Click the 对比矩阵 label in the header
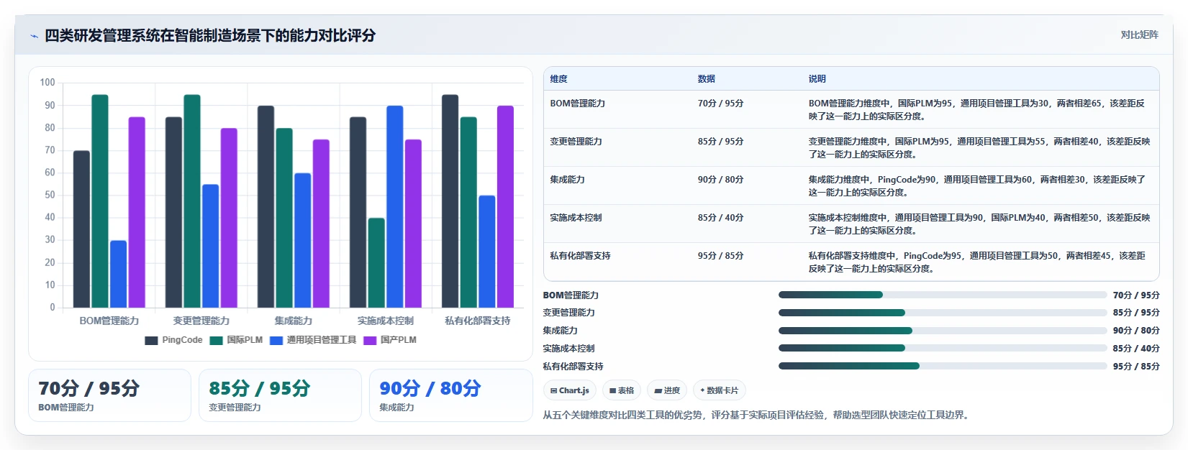The height and width of the screenshot is (450, 1188). 1139,35
